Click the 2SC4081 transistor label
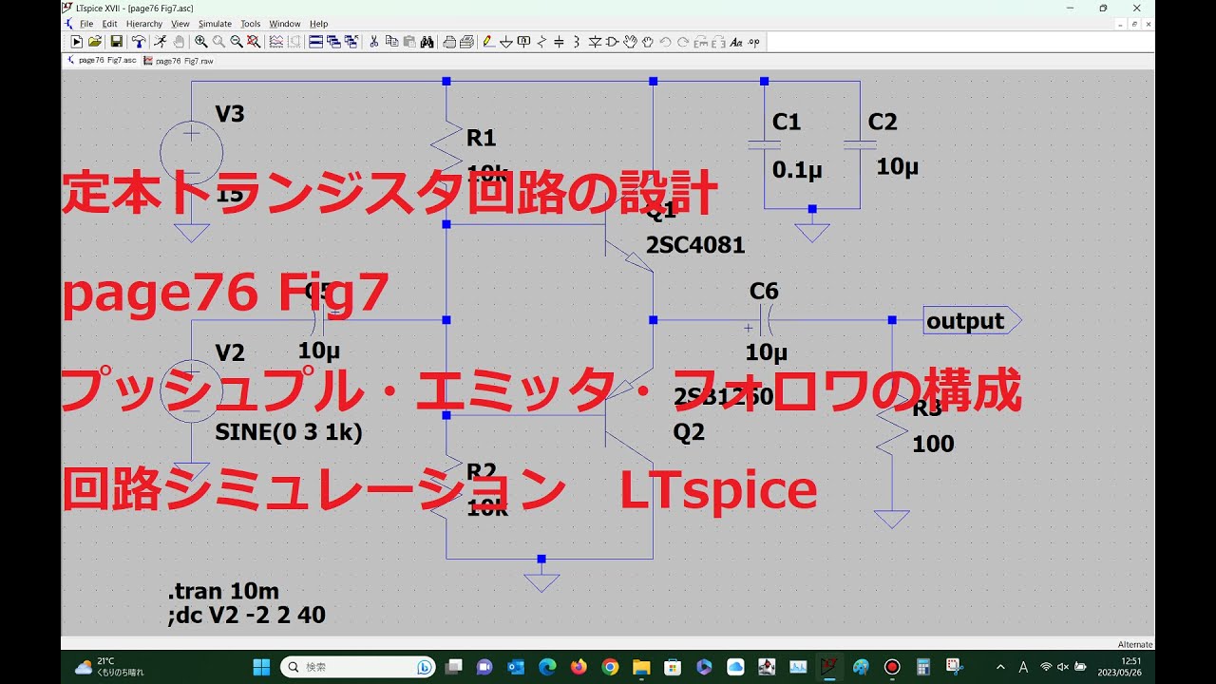This screenshot has width=1216, height=684. coord(695,245)
